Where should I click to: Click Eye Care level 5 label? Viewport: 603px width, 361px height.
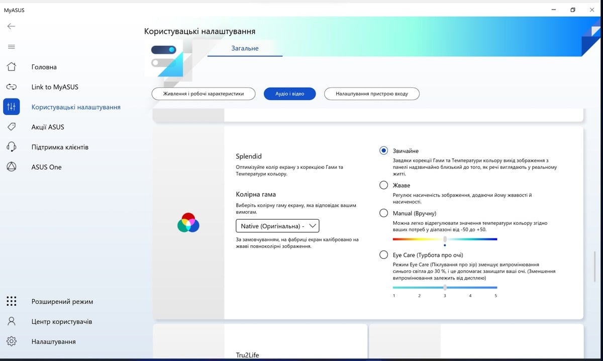coord(496,296)
